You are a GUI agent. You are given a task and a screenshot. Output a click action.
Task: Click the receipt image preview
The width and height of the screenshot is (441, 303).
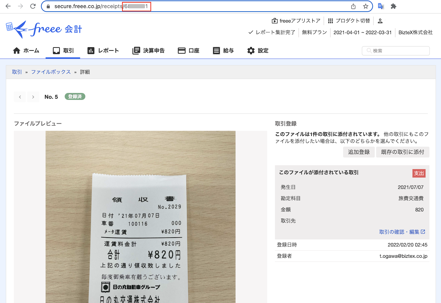(141, 217)
